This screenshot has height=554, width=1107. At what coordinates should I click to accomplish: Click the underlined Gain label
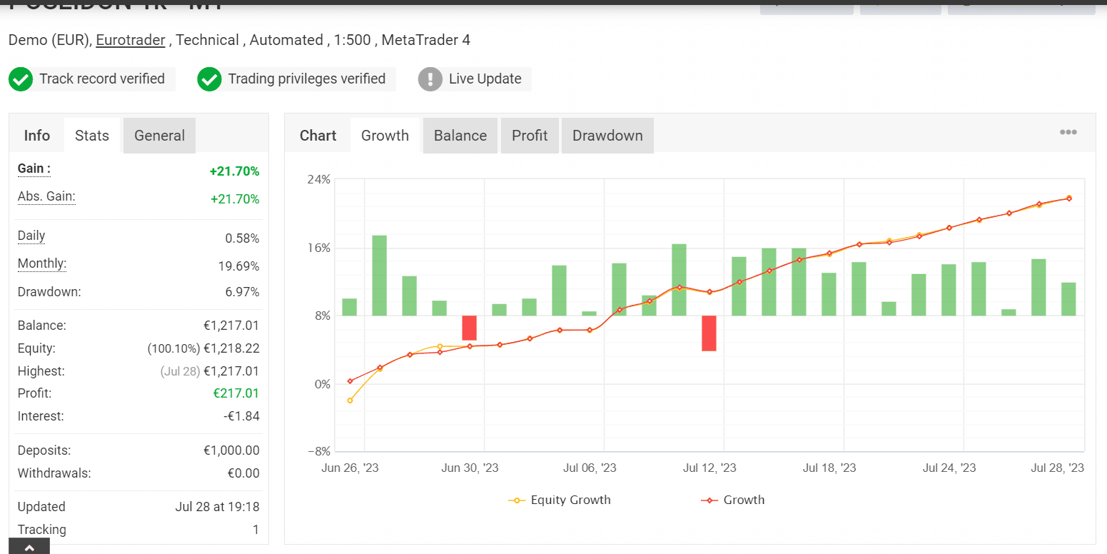click(34, 169)
